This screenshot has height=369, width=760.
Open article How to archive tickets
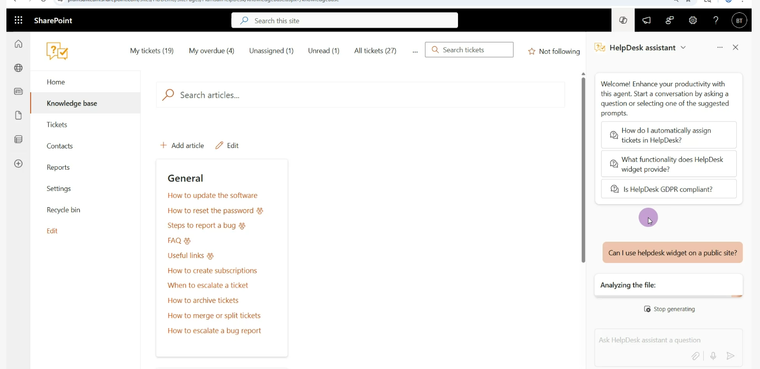point(203,300)
